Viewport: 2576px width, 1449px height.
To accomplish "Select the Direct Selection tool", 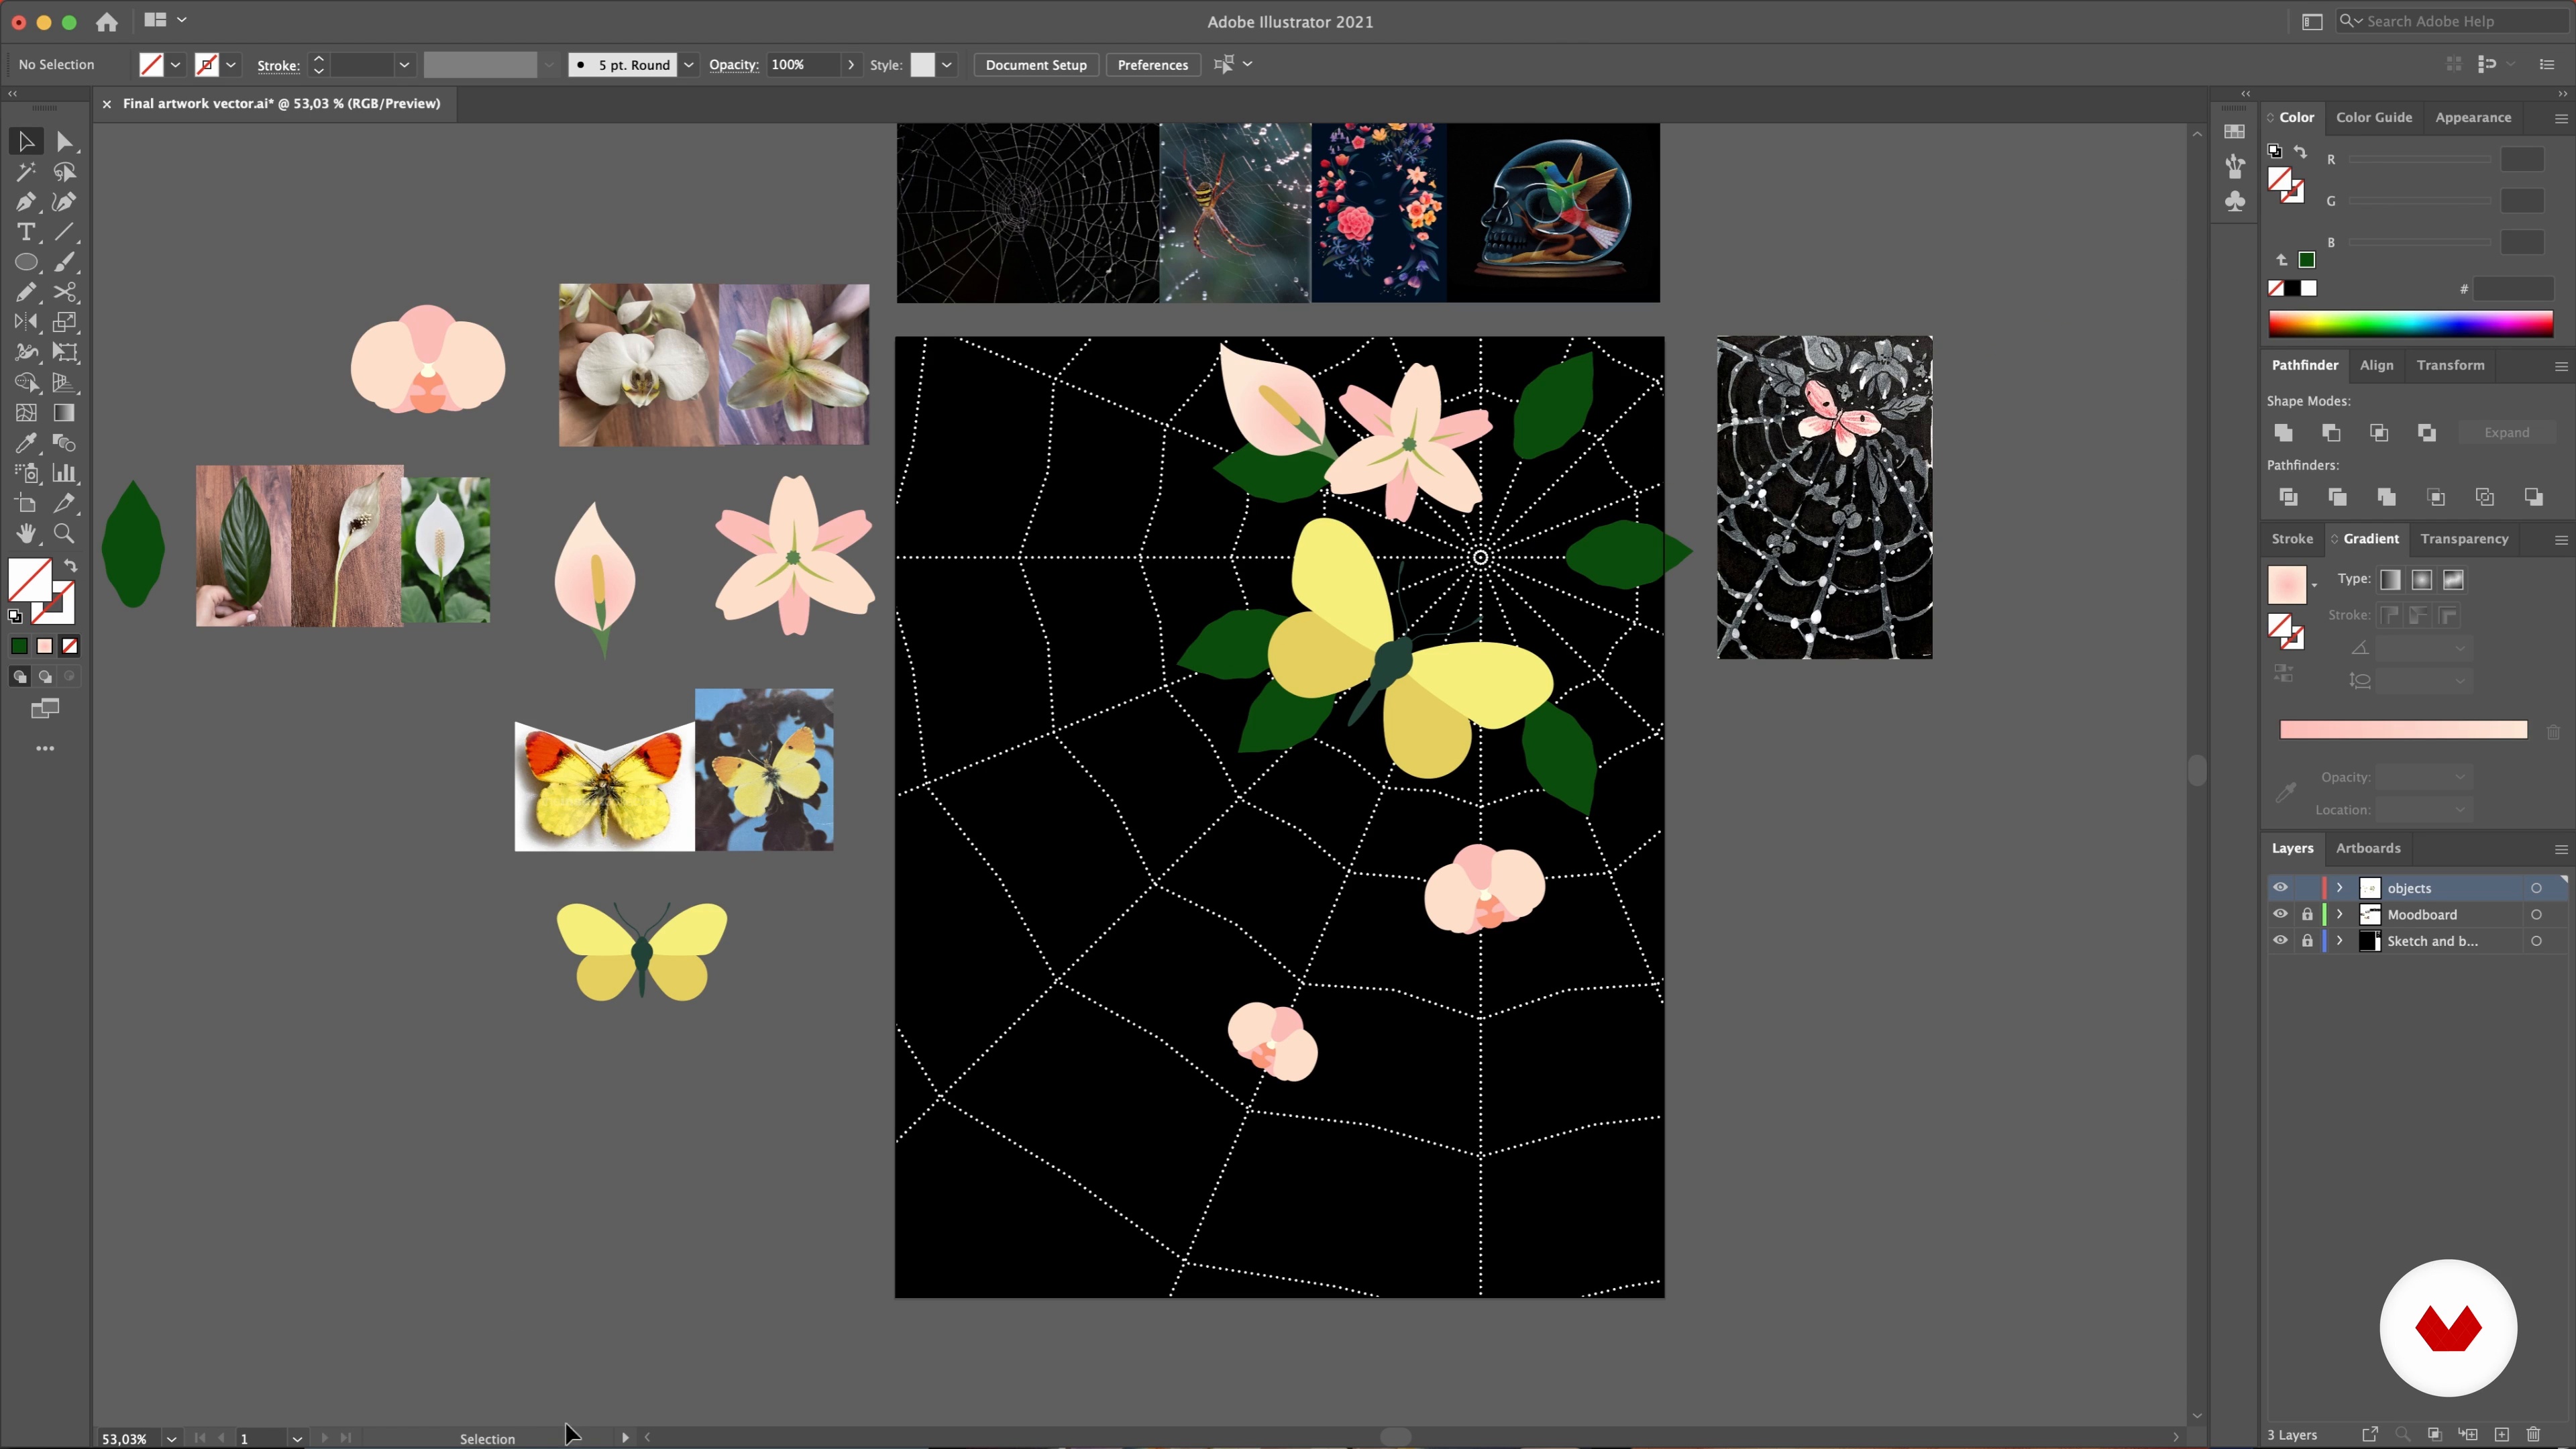I will [65, 142].
